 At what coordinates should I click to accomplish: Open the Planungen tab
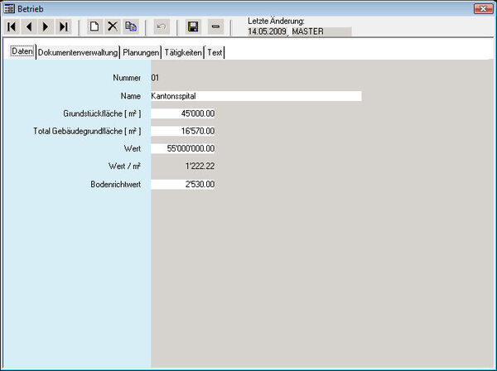pyautogui.click(x=141, y=52)
